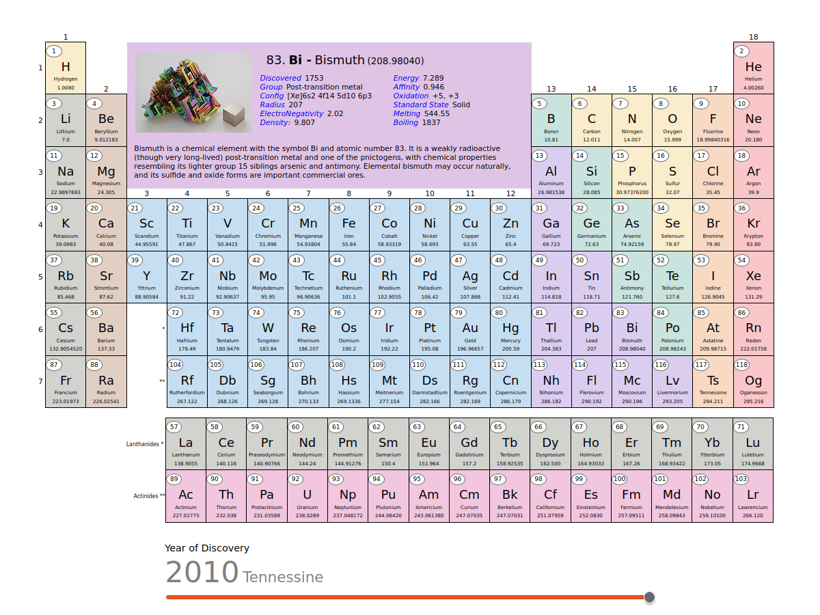Select the Lawrencium element cell
Image resolution: width=820 pixels, height=615 pixels.
point(753,497)
